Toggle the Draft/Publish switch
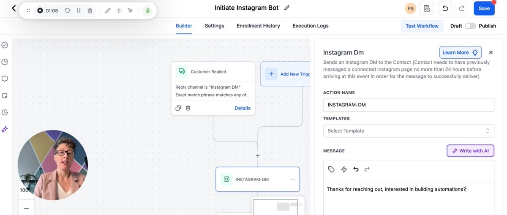507x215 pixels. tap(470, 26)
